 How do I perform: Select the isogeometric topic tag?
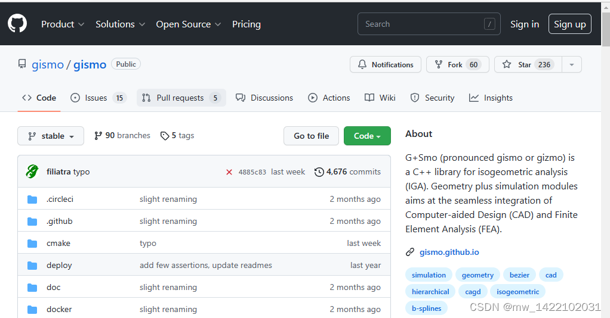pos(517,292)
